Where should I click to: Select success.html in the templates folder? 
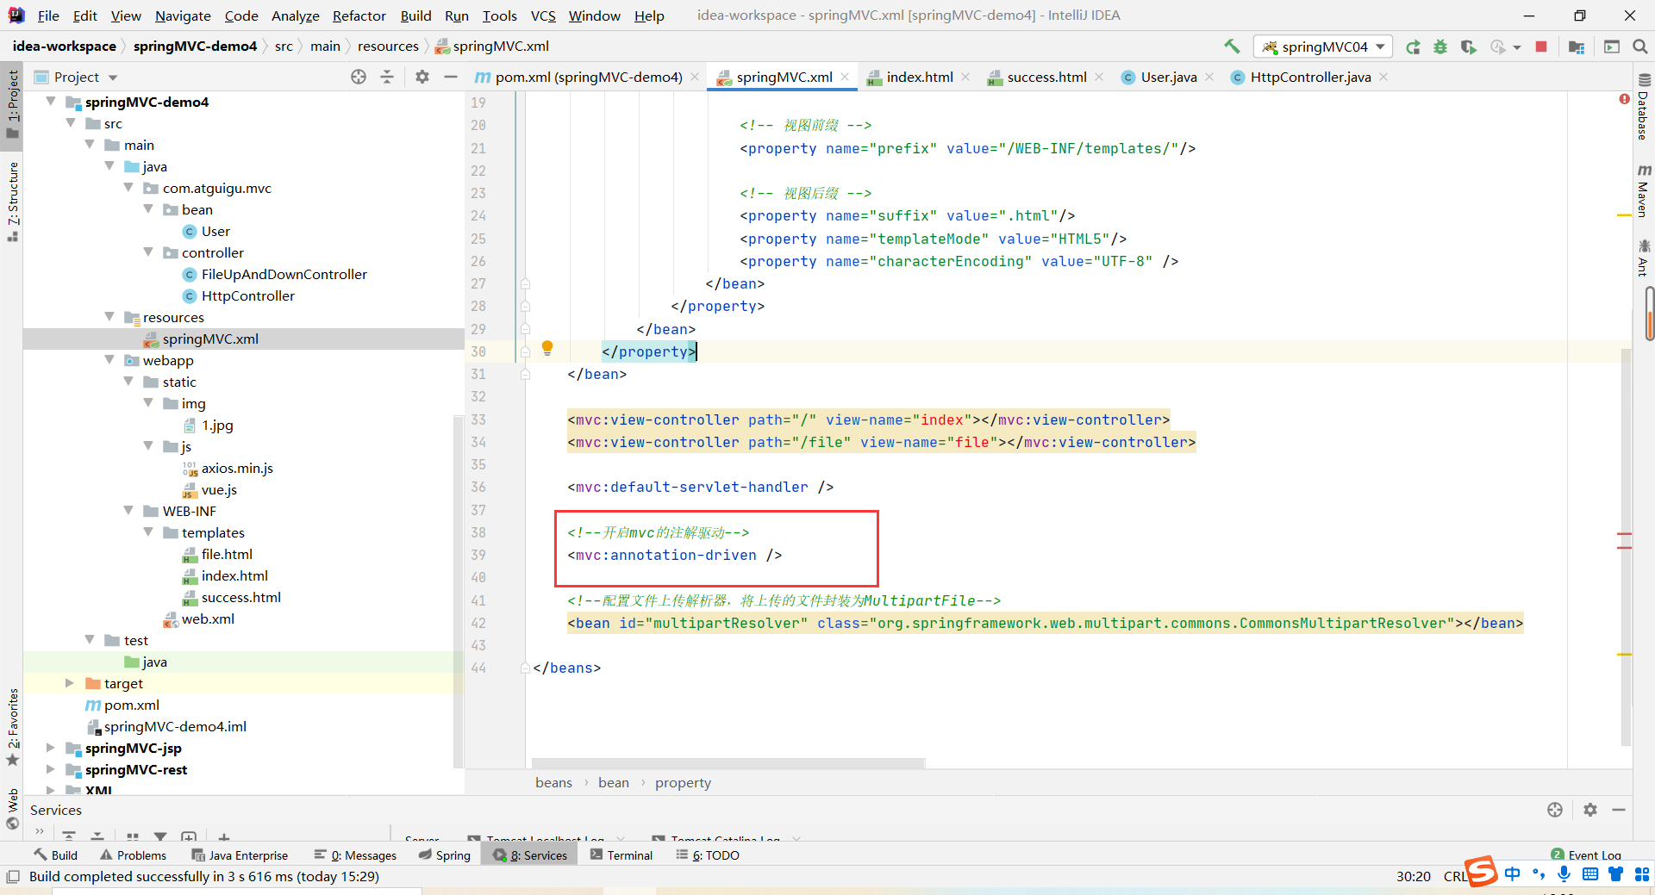[x=240, y=597]
